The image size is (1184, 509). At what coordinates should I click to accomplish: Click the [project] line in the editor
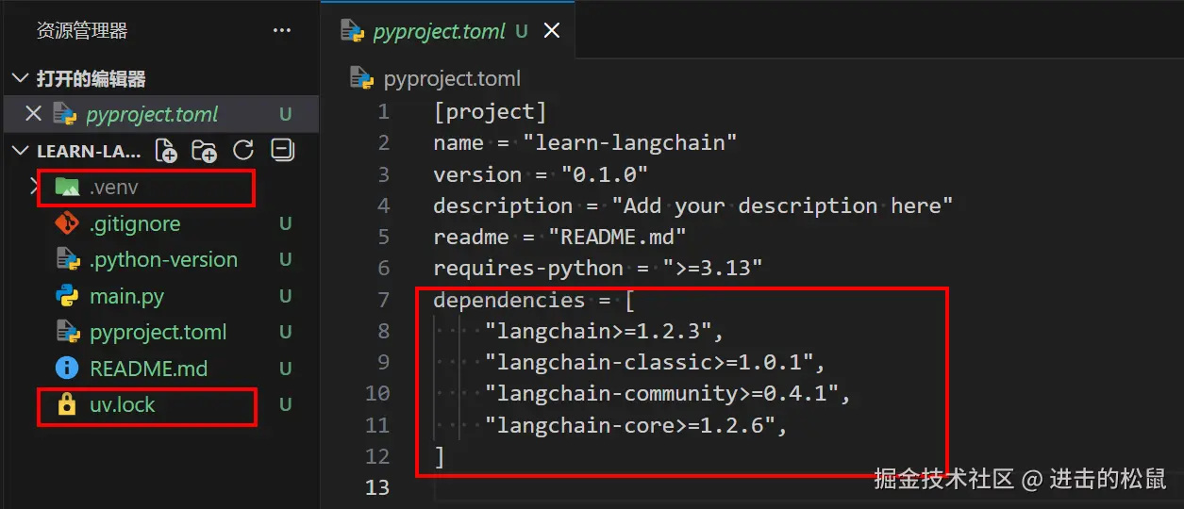click(490, 112)
